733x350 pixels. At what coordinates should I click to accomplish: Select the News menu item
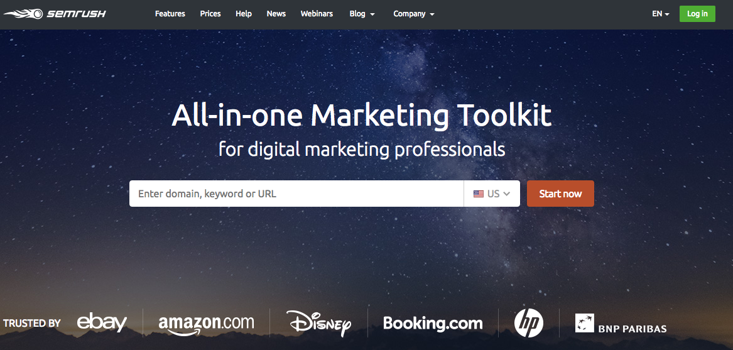coord(276,14)
